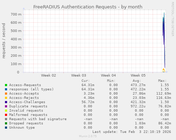
Task: Click the 300 m y-axis label
Action: click(x=16, y=47)
